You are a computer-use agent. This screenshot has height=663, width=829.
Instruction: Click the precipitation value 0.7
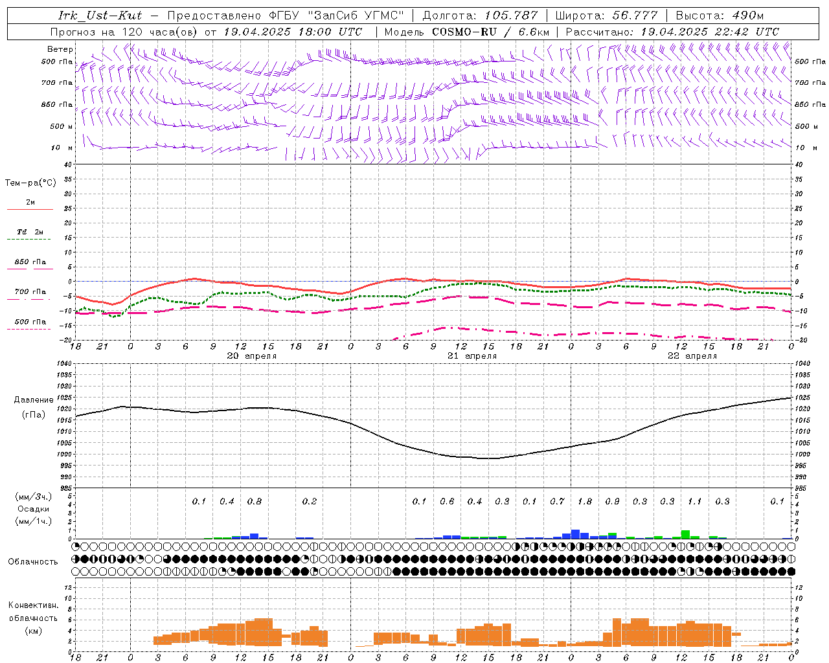coord(557,501)
